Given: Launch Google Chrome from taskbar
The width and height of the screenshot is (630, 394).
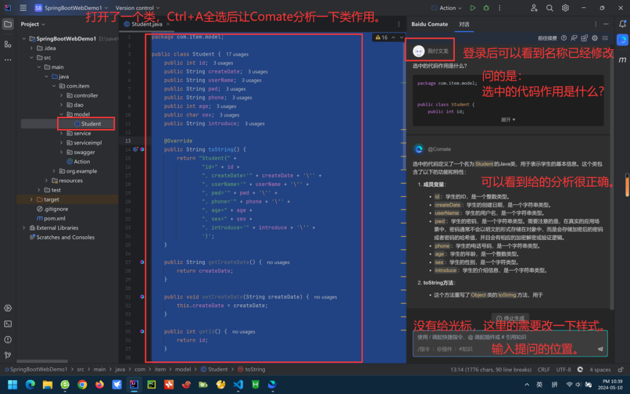Looking at the screenshot, I should (82, 385).
